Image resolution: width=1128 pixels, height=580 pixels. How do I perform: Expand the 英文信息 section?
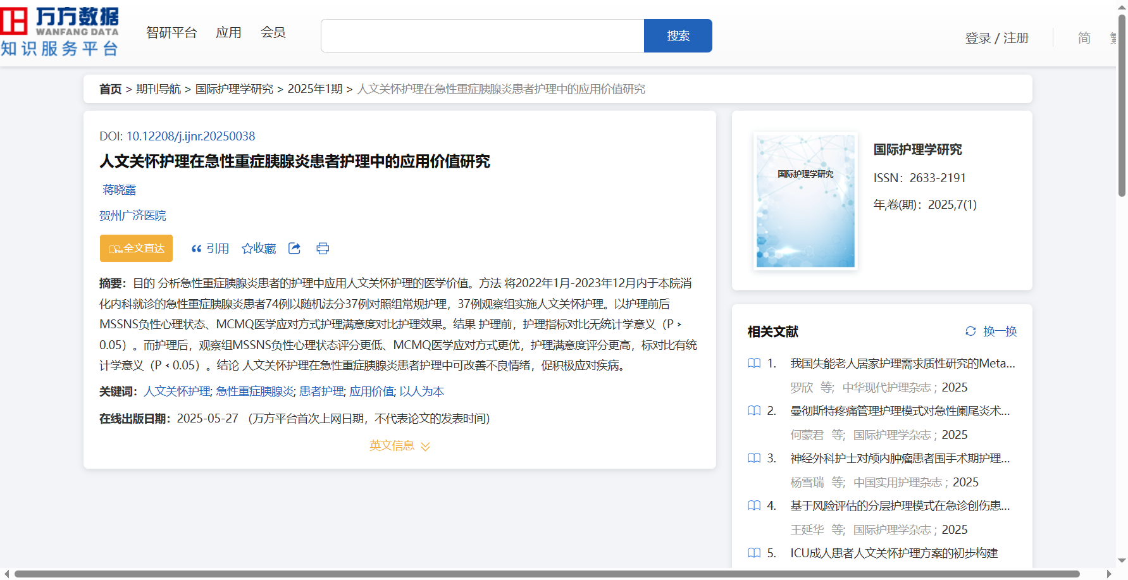(399, 446)
